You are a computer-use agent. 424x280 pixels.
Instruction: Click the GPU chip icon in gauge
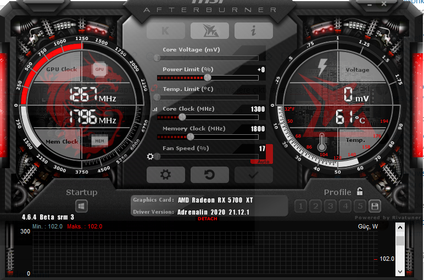click(x=99, y=70)
